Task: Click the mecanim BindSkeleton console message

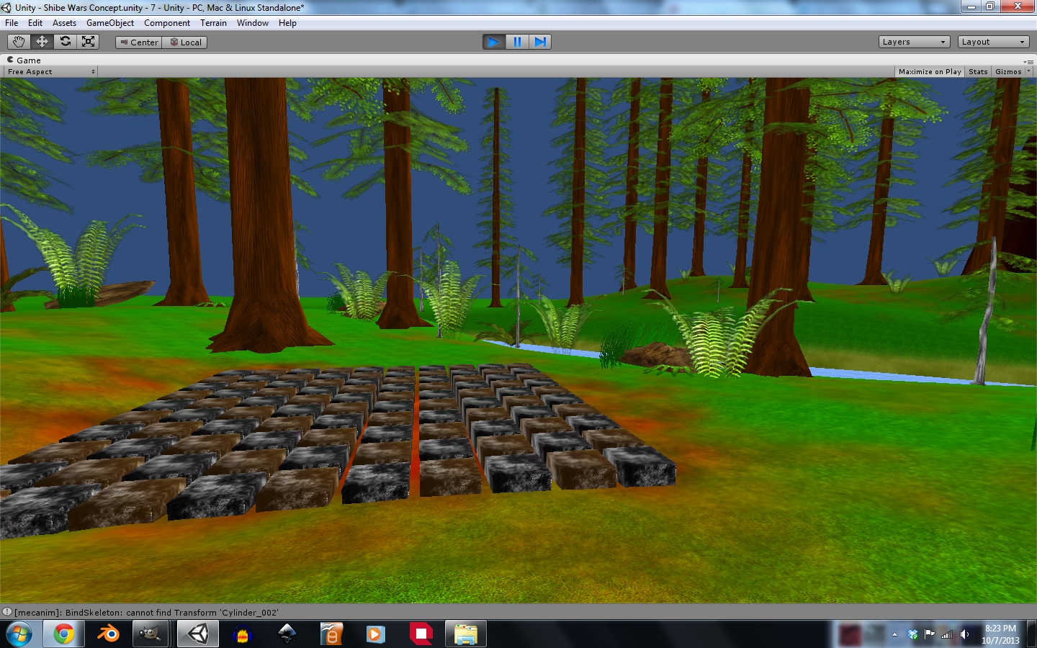Action: tap(146, 613)
